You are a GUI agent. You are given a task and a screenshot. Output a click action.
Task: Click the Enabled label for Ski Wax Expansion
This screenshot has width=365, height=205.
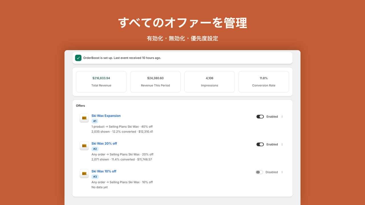click(272, 117)
